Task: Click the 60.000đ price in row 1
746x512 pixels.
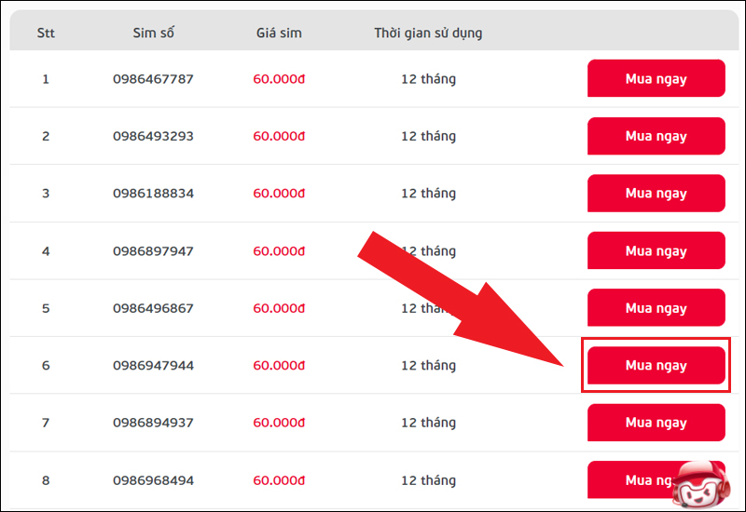Action: tap(279, 79)
